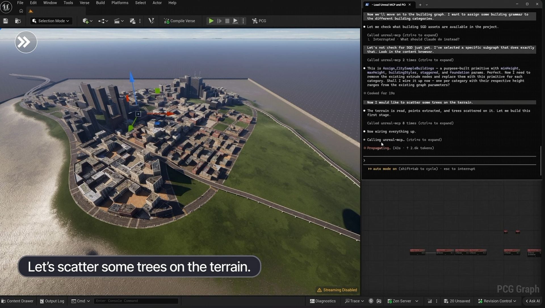545x308 pixels.
Task: Save the current level with the floppy-disk icon
Action: (6, 21)
